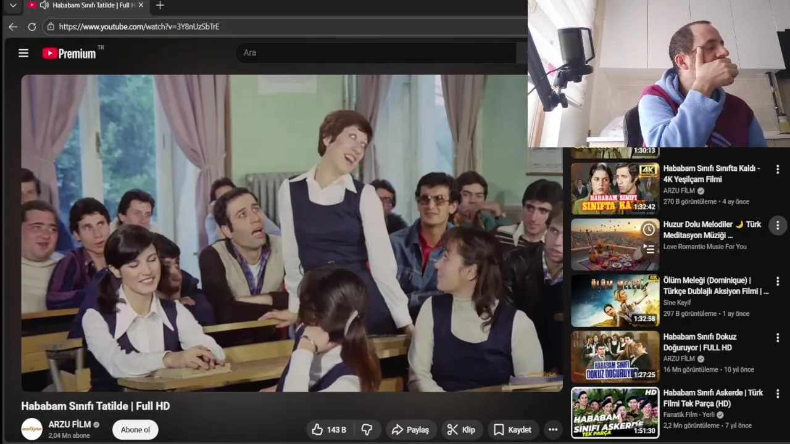View site information icon beside the URL
This screenshot has height=444, width=790.
51,27
